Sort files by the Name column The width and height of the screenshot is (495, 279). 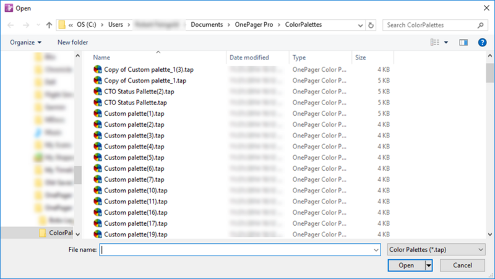pyautogui.click(x=101, y=58)
